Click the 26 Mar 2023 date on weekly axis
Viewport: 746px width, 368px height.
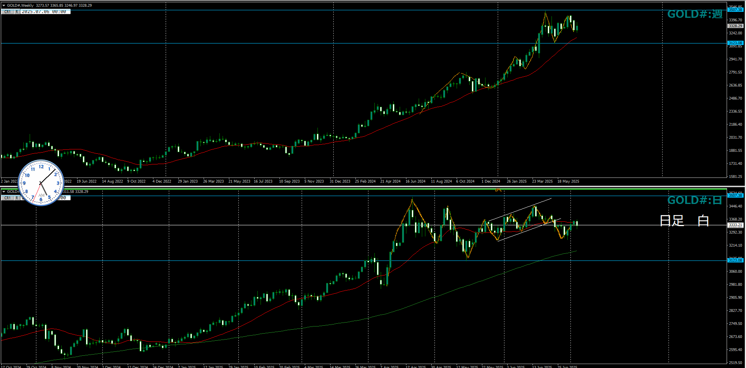click(x=213, y=181)
